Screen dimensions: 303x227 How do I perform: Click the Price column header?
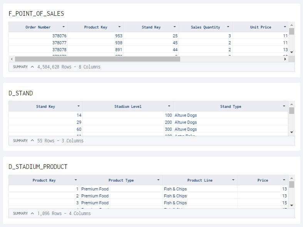[263, 180]
